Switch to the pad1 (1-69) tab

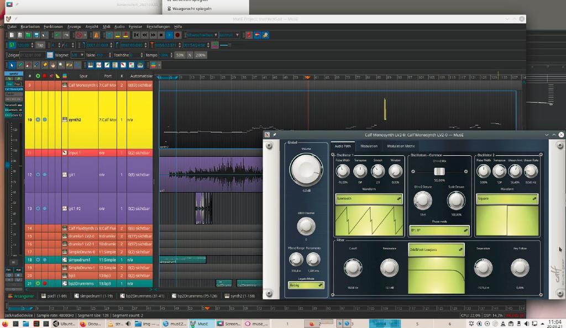point(54,296)
